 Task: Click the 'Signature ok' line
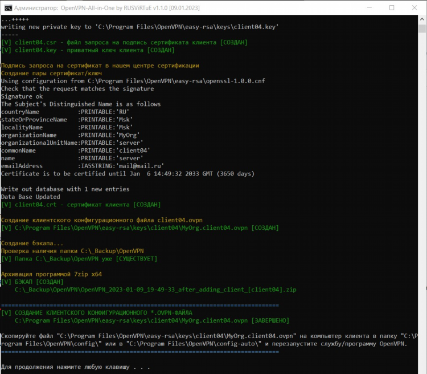click(x=22, y=96)
